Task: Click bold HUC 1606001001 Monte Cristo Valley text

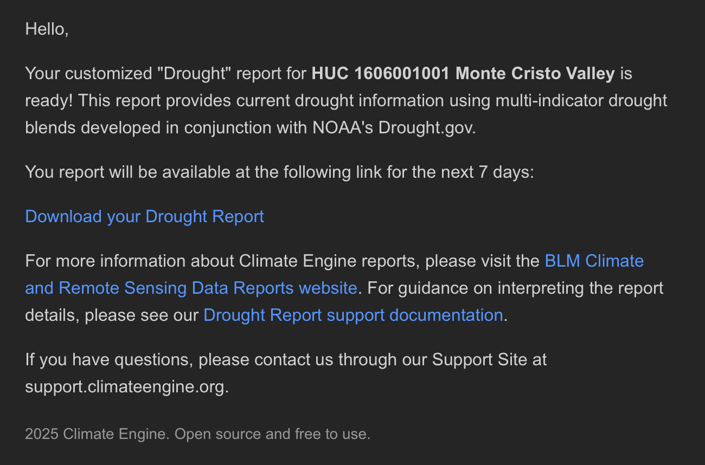Action: click(x=463, y=73)
